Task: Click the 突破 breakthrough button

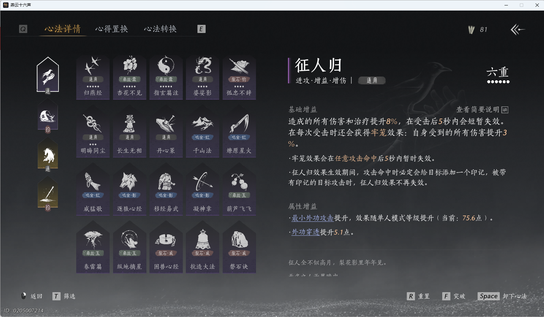Action: (454, 296)
